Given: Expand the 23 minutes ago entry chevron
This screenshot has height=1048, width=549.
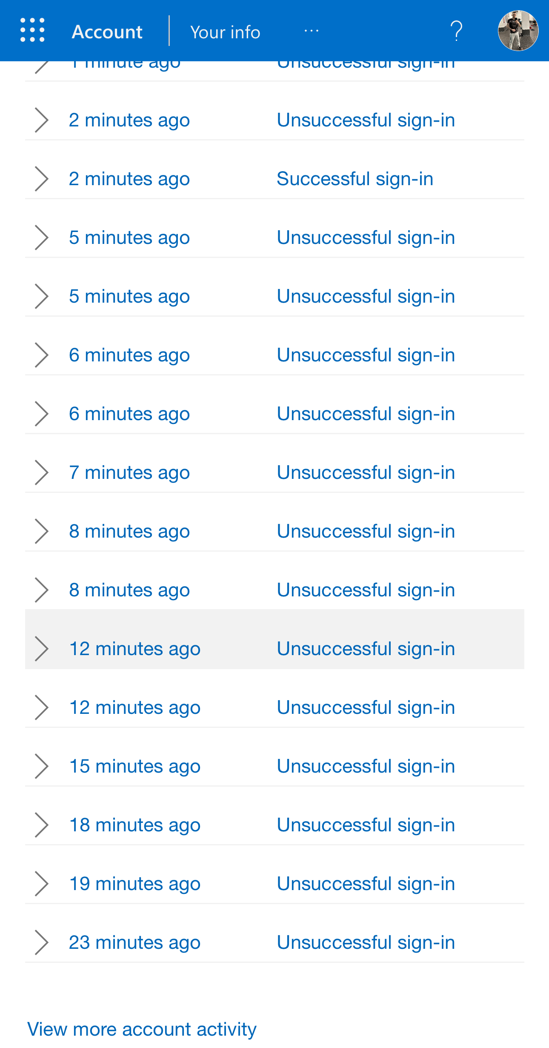Looking at the screenshot, I should pos(41,942).
